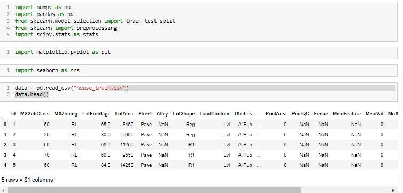Click the MiscVal column header

pyautogui.click(x=374, y=114)
